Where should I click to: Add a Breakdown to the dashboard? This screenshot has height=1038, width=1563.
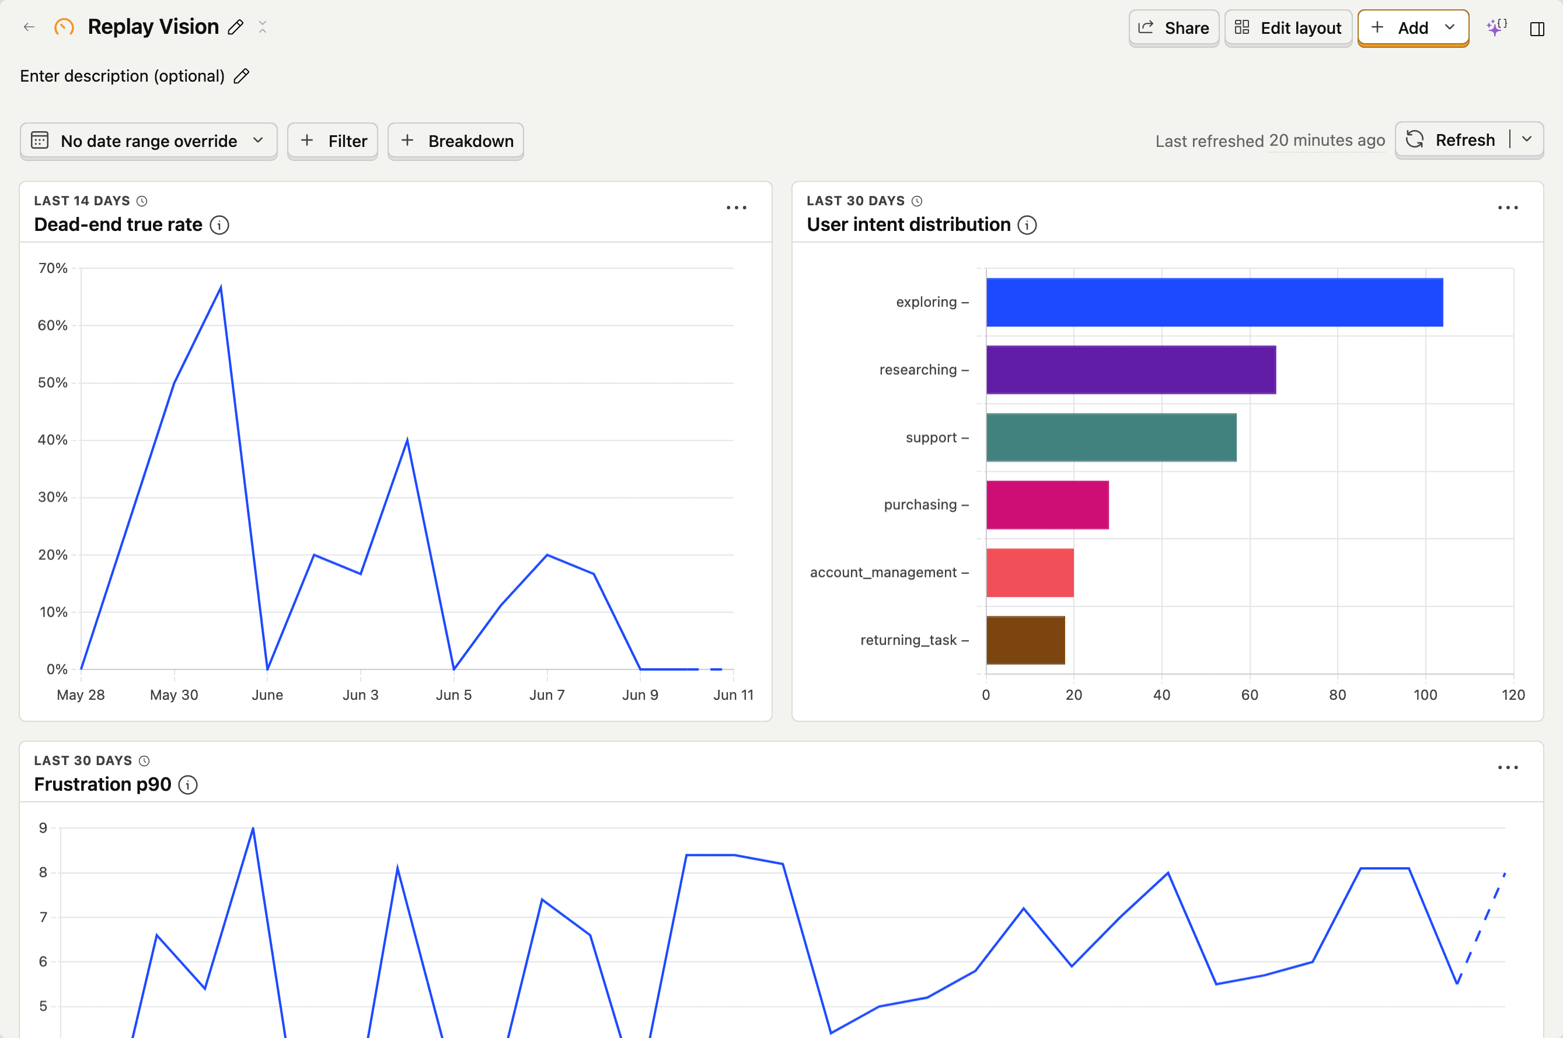click(x=456, y=141)
